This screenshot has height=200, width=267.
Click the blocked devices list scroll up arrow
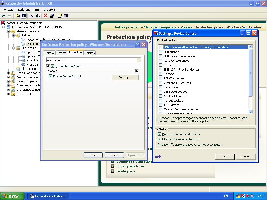(x=250, y=47)
